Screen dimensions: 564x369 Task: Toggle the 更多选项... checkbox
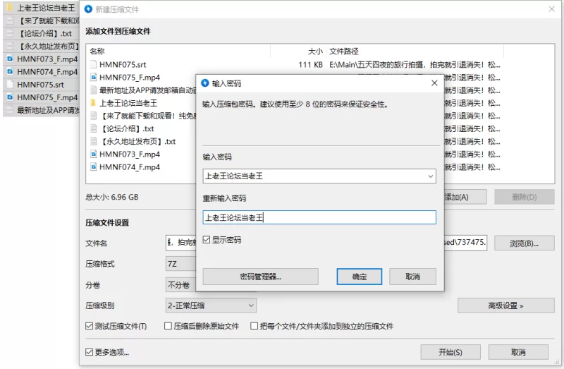click(90, 352)
